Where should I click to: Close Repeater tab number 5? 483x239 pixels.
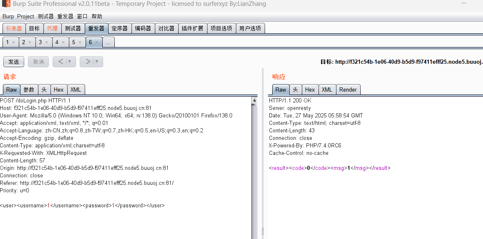point(80,42)
